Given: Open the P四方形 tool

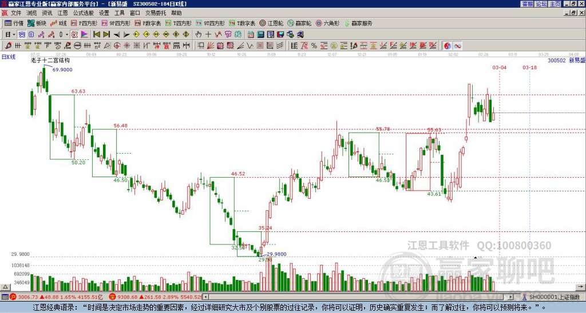Looking at the screenshot, I should coord(84,23).
